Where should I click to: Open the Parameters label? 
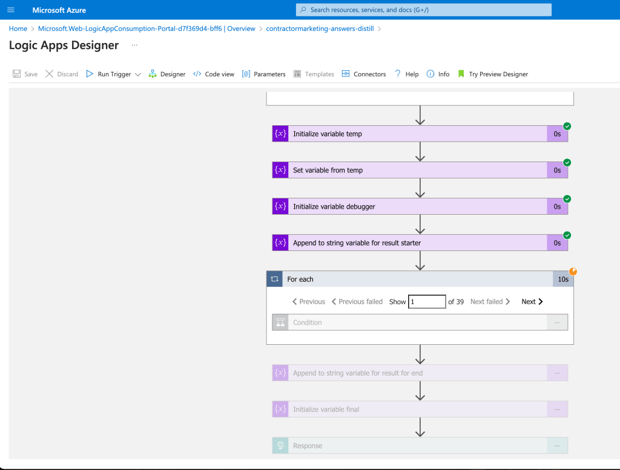click(269, 74)
